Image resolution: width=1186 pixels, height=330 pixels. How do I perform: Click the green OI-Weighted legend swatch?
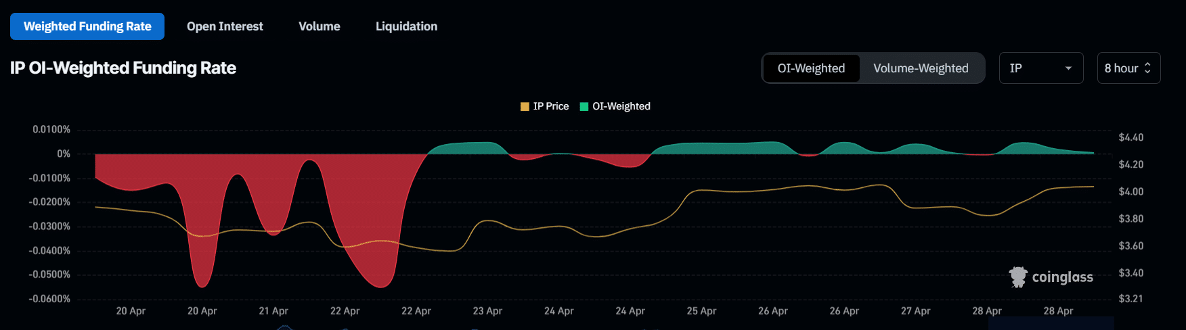click(x=584, y=106)
